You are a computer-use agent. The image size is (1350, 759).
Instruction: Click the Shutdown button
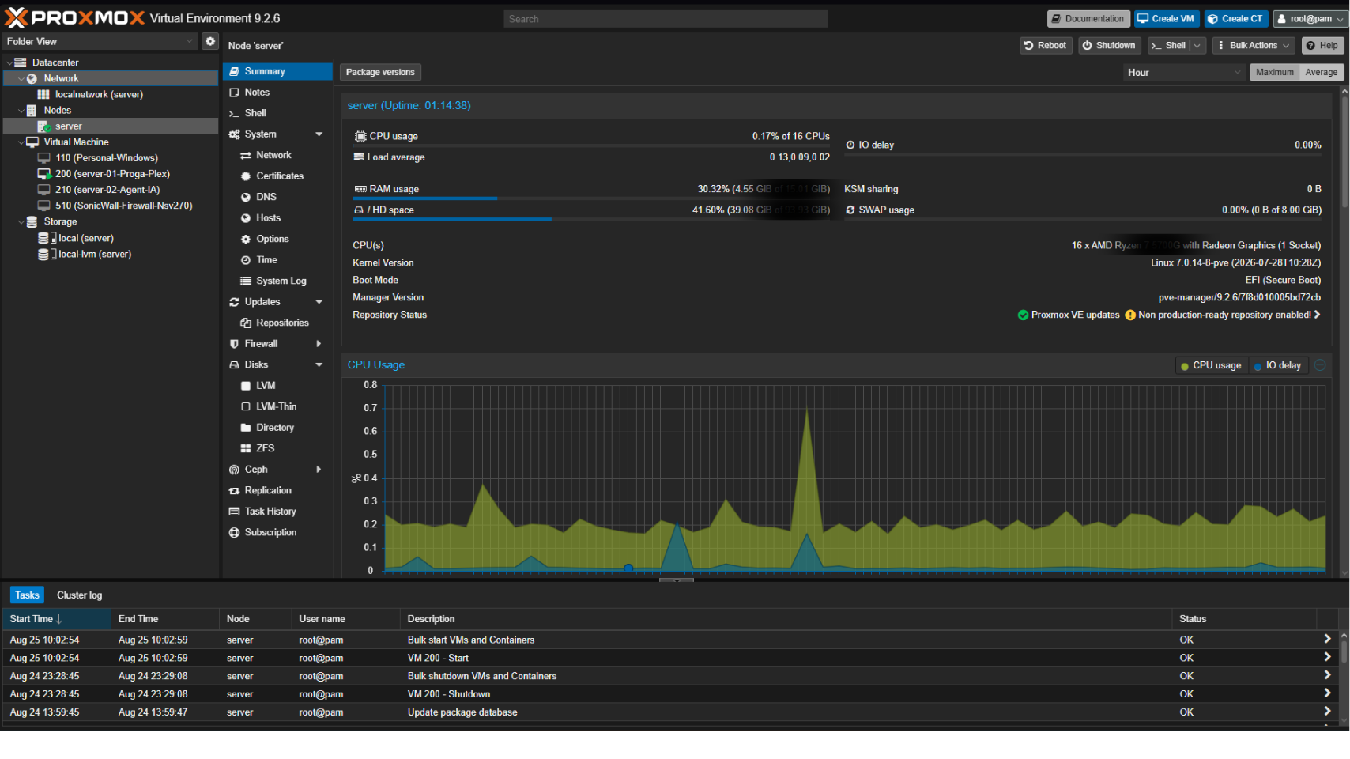1109,45
